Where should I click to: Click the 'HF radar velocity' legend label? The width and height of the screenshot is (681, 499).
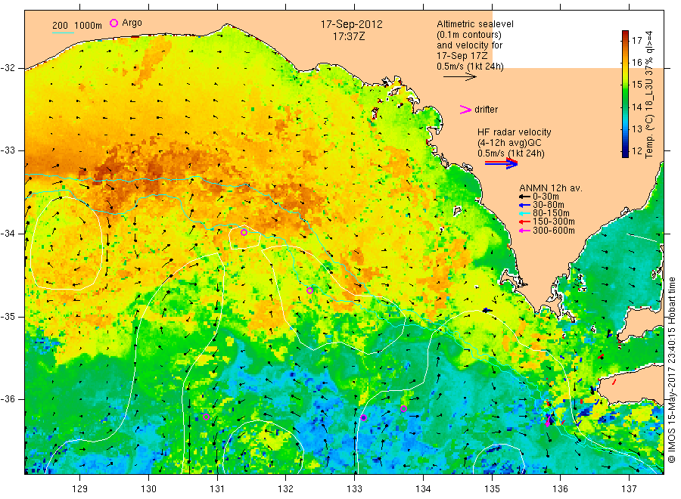pos(515,132)
